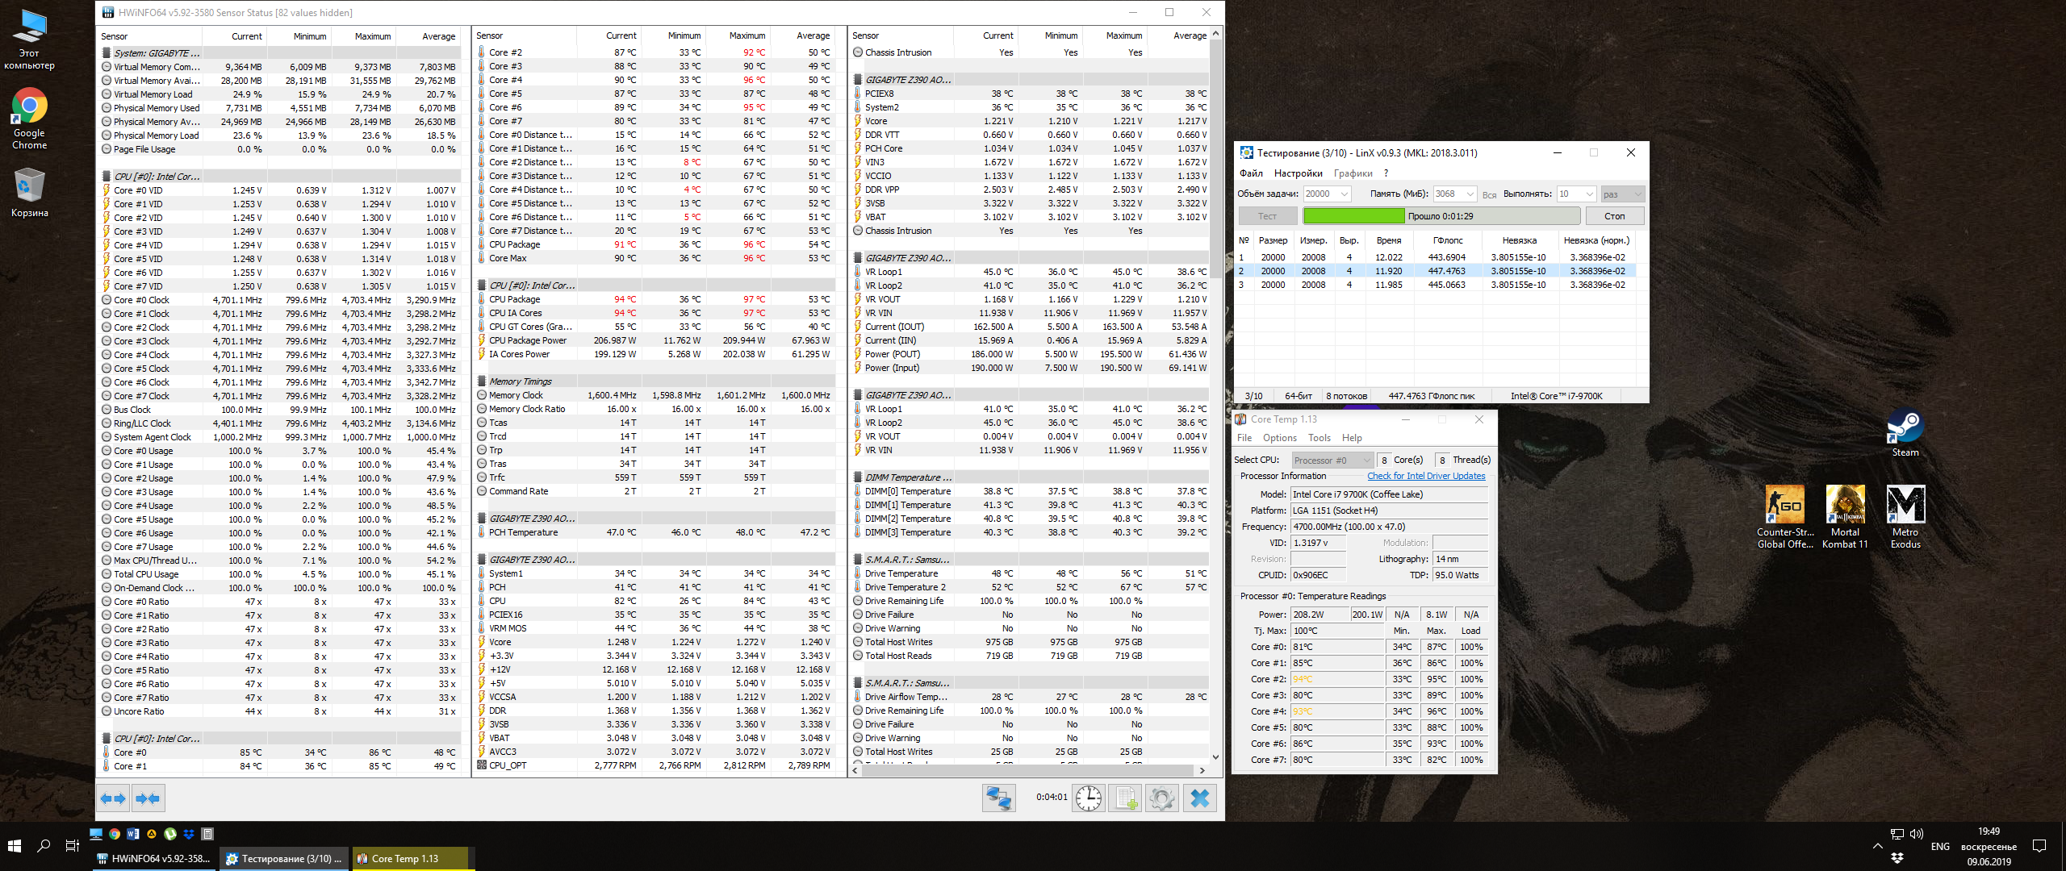Viewport: 2066px width, 871px height.
Task: Shrink panels with inward arrows button
Action: (x=148, y=798)
